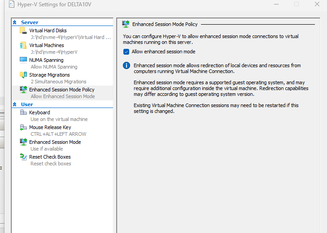Select Enhanced Session Mode Policy item

pyautogui.click(x=62, y=93)
